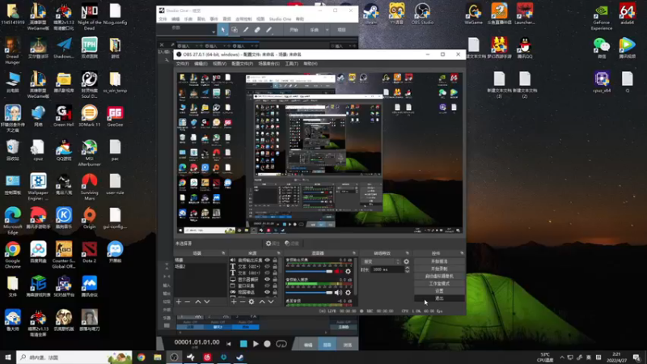This screenshot has width=647, height=364.
Task: Move the selected source down in OBS
Action: point(271,302)
